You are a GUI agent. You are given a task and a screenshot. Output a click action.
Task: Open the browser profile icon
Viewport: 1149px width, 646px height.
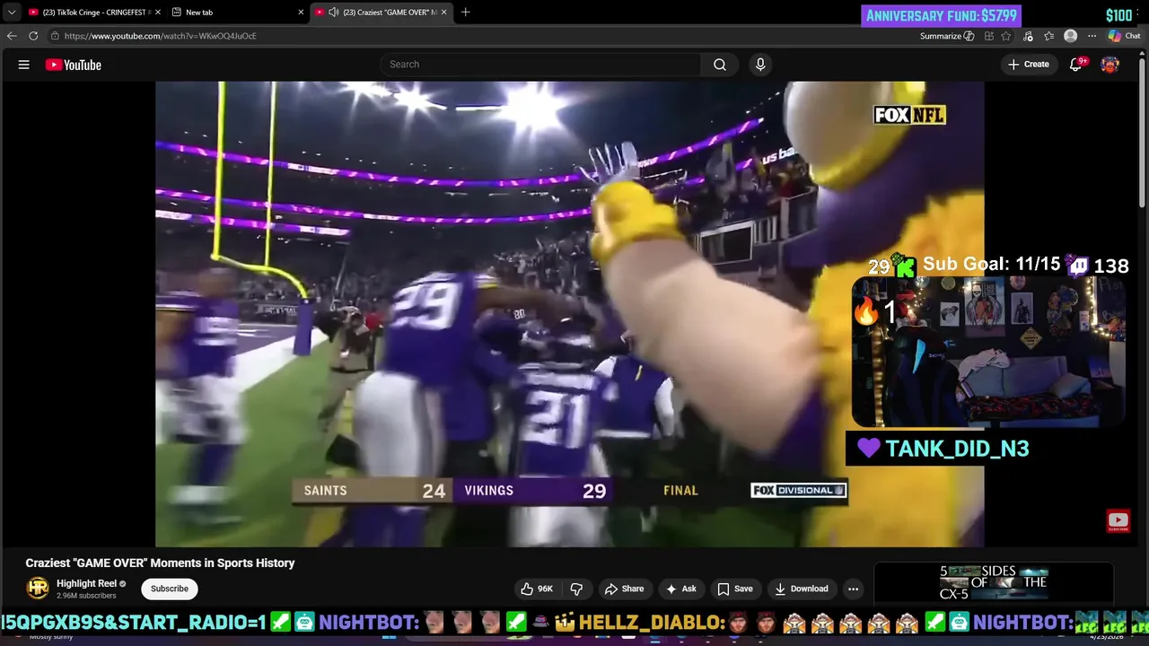(1070, 36)
